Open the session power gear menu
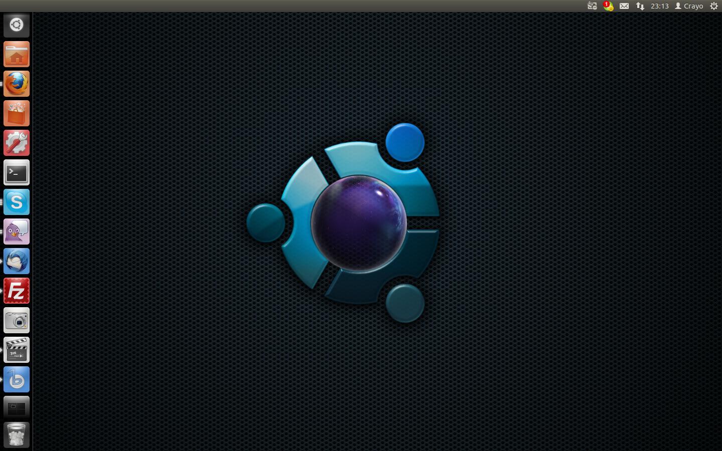The image size is (722, 451). (714, 6)
